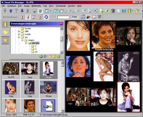Open the database cylinder sidebar icon
Viewport: 143px width, 117px height.
pyautogui.click(x=5, y=24)
